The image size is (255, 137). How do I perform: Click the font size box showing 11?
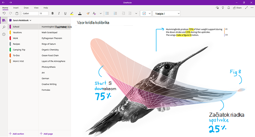[x=43, y=13]
